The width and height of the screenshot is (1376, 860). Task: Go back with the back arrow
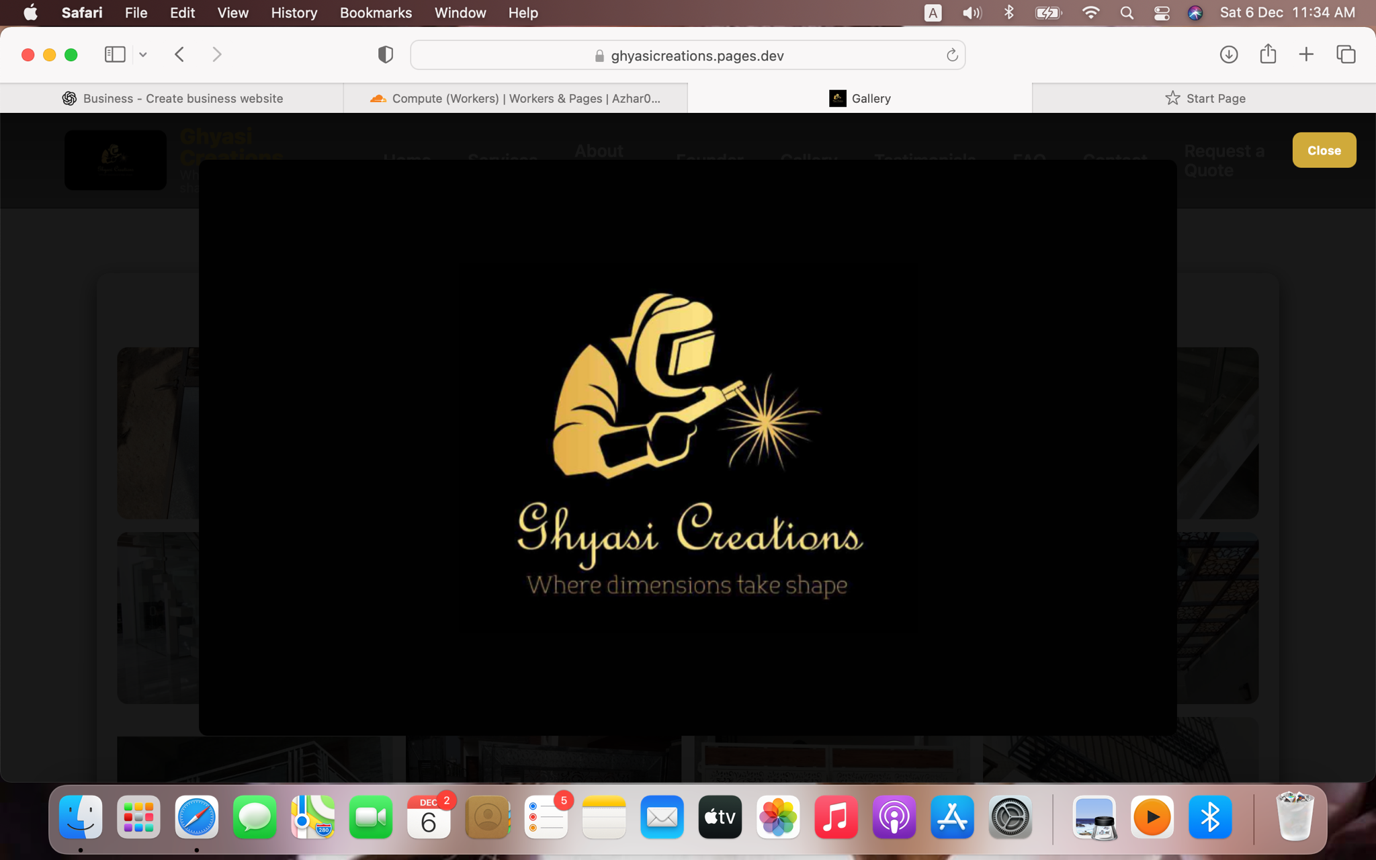pos(179,54)
